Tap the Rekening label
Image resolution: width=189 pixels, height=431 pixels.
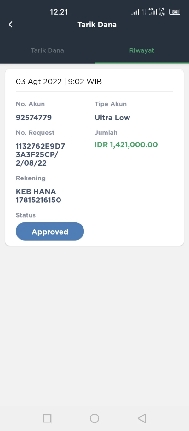(31, 178)
